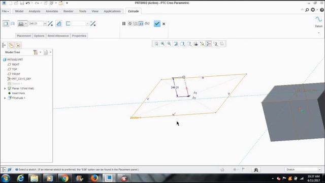Viewport: 325px width, 183px height.
Task: Expand the Extrude 1 tree node
Action: [5, 98]
